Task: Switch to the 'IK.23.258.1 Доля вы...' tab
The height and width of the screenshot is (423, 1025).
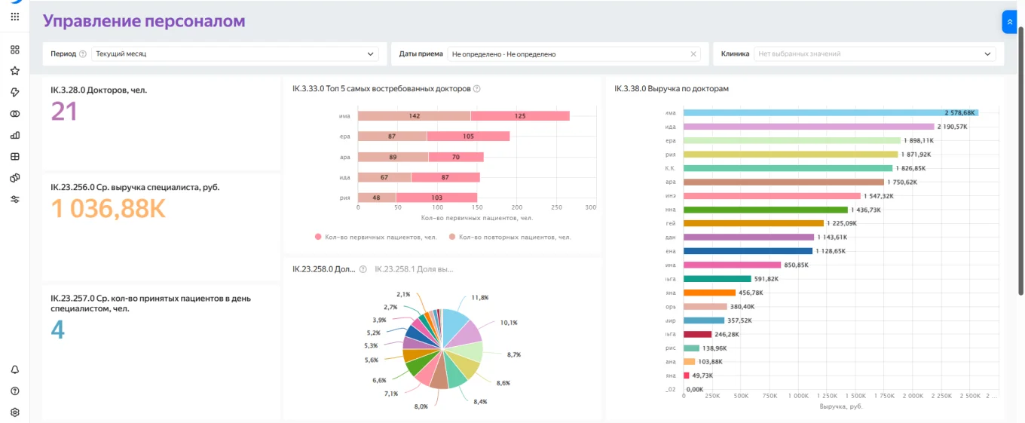Action: 414,269
